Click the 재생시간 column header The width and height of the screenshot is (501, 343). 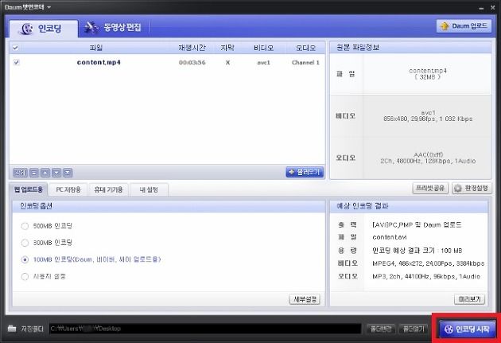(192, 48)
